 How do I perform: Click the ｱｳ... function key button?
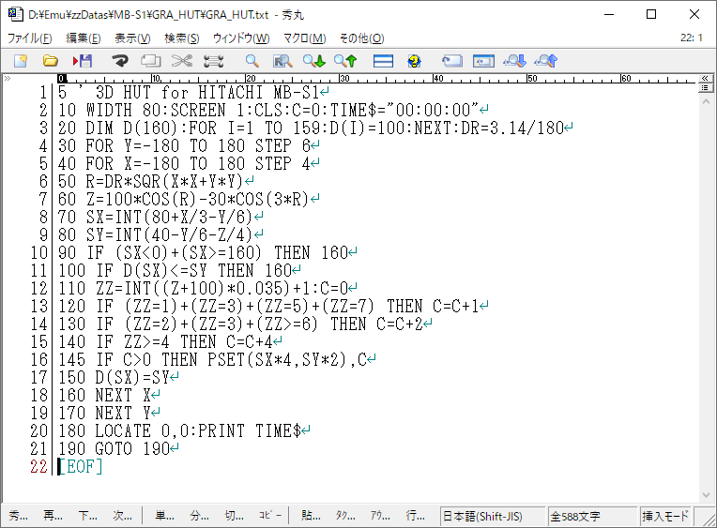[x=380, y=516]
